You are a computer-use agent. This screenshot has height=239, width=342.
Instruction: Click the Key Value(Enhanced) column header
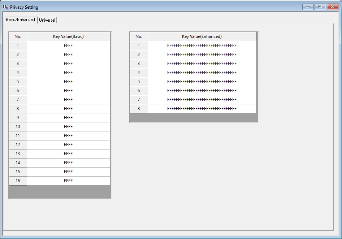coord(202,36)
